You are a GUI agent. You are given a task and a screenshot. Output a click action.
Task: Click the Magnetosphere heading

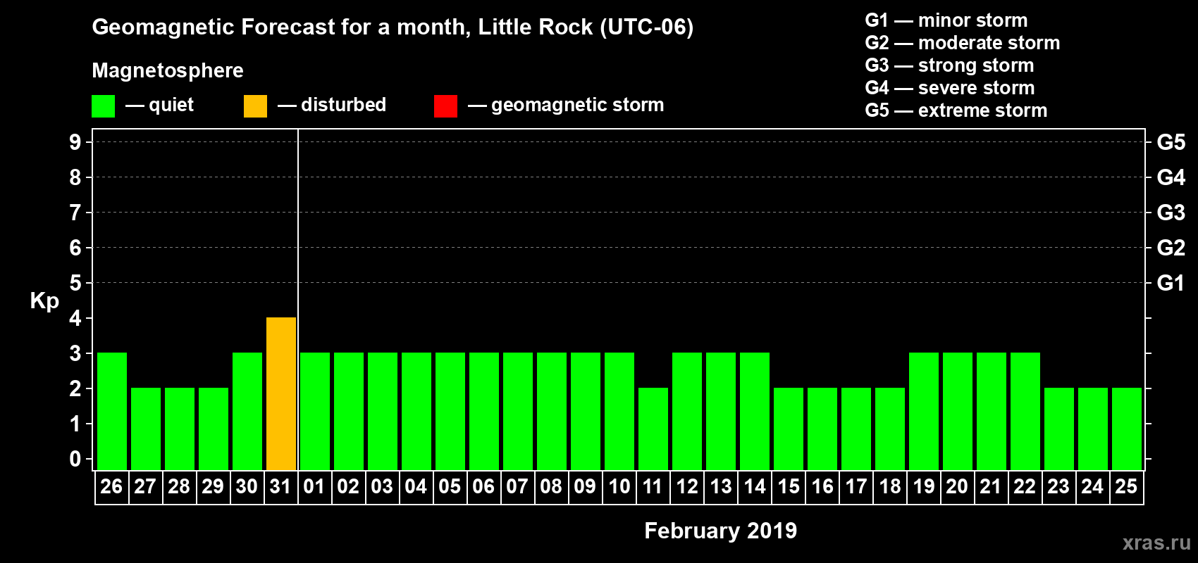coord(168,70)
